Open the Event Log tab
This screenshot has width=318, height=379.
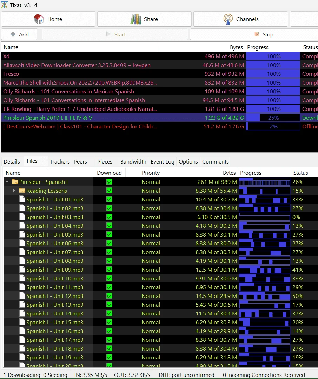pos(163,161)
